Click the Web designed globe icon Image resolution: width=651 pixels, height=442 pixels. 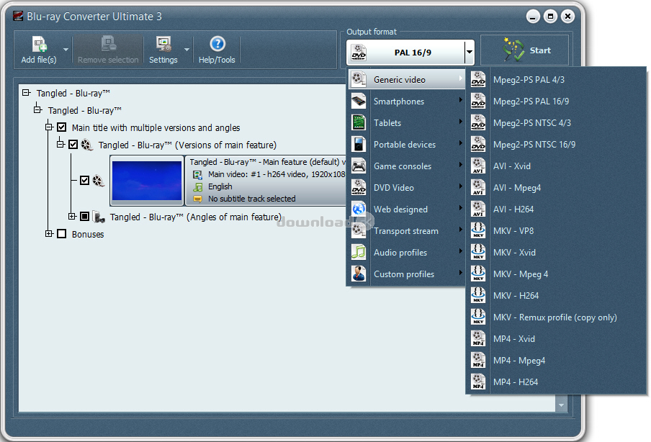pos(359,209)
